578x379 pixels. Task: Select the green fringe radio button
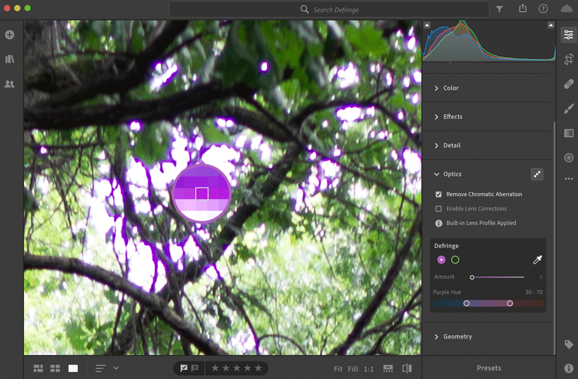point(455,260)
